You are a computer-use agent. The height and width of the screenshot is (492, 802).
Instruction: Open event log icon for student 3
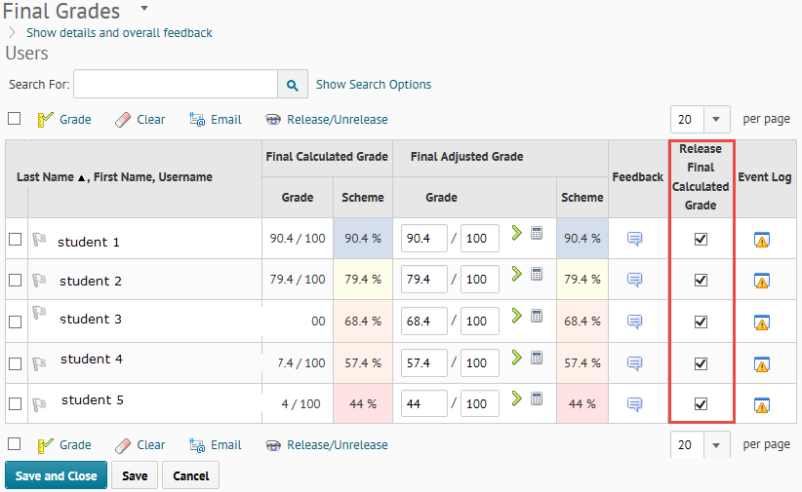point(762,322)
